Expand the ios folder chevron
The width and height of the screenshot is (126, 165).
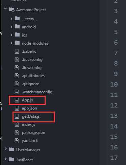[11, 35]
